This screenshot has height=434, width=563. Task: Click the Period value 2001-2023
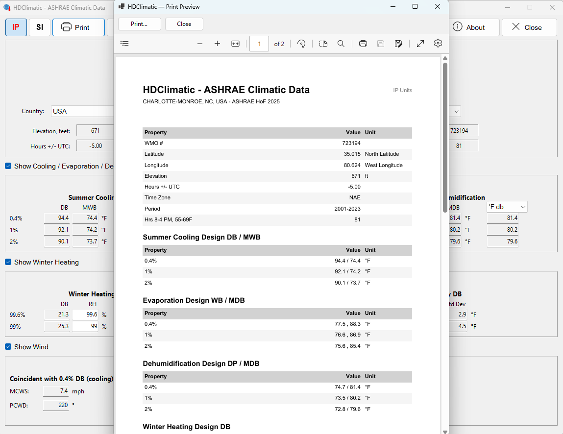point(347,209)
